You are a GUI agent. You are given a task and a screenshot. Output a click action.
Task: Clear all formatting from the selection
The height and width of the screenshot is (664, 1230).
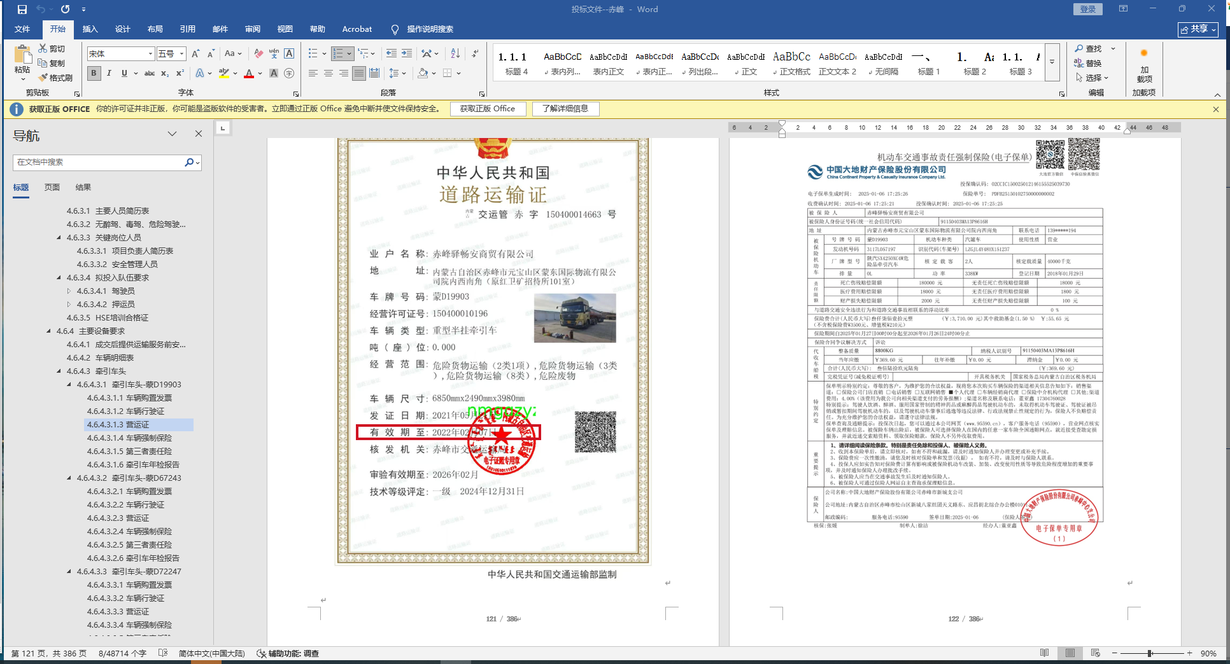click(x=258, y=54)
